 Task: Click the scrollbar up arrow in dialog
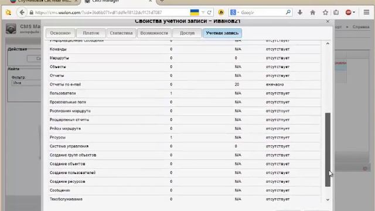tap(328, 43)
